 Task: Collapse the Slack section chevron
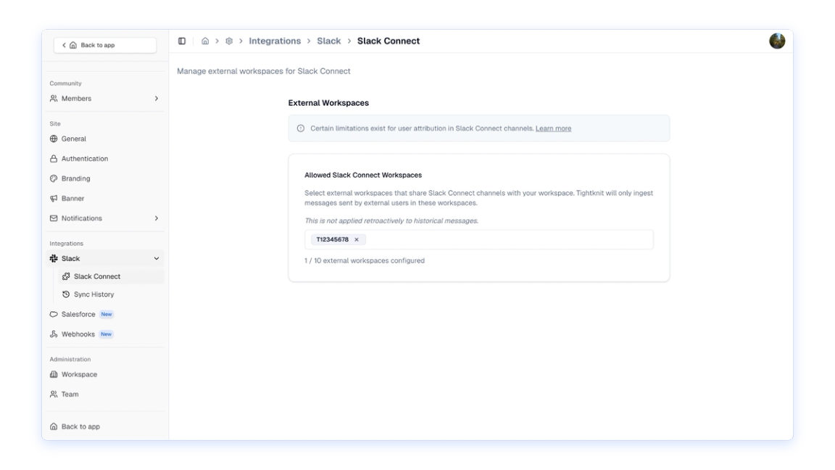tap(157, 258)
